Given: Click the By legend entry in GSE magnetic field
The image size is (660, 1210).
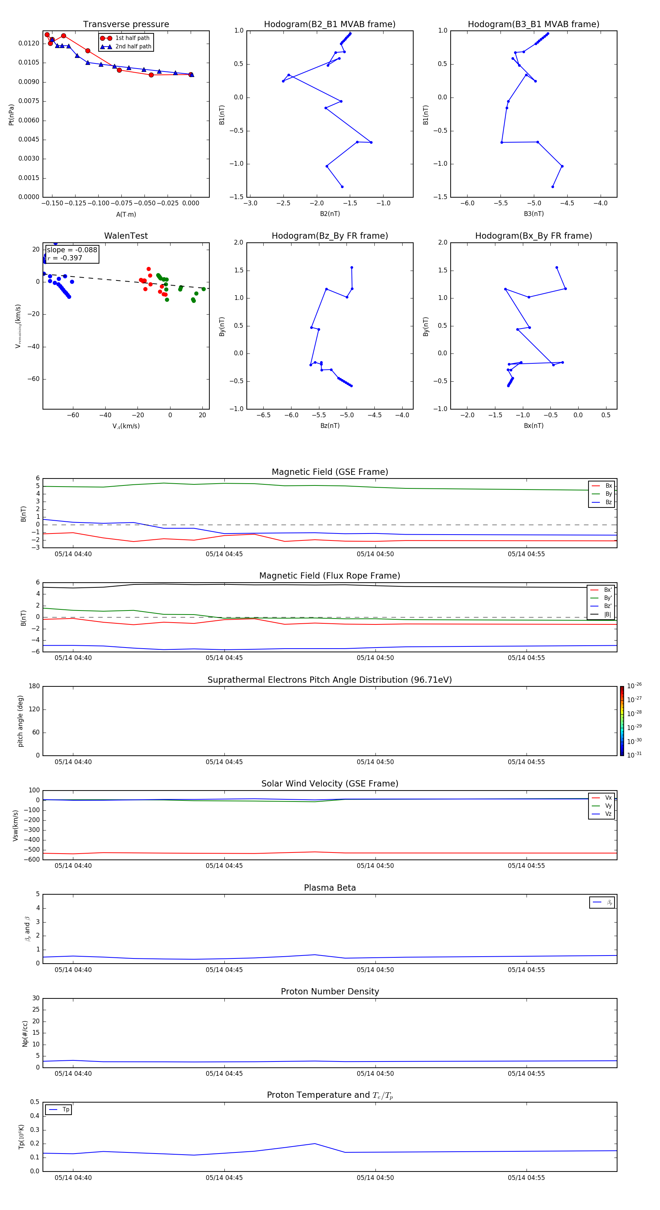Looking at the screenshot, I should [602, 494].
